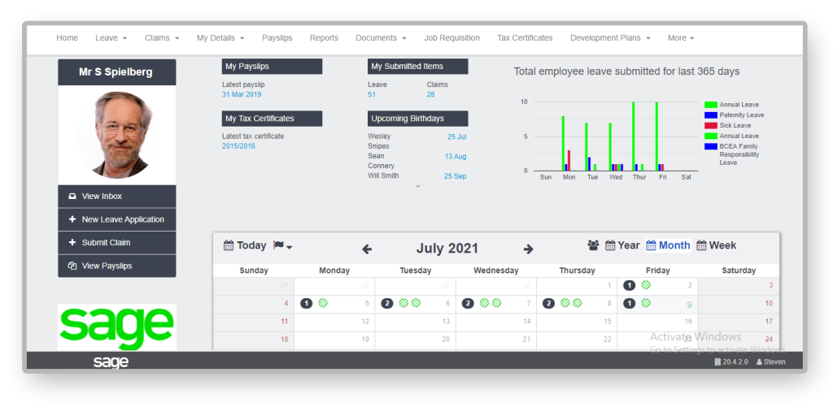
Task: Click the red Sick Leave legend swatch
Action: point(710,126)
